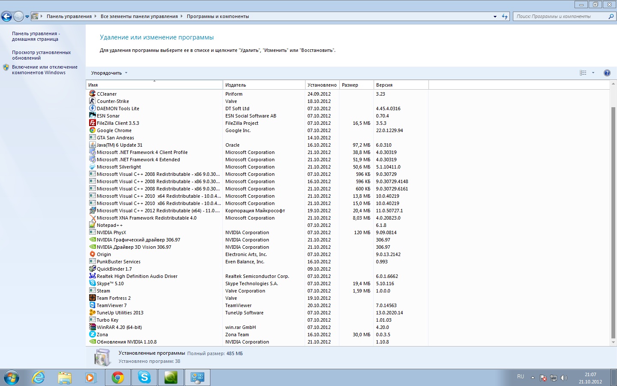The height and width of the screenshot is (386, 617).
Task: Open the Control Panel taskbar button
Action: coord(198,377)
